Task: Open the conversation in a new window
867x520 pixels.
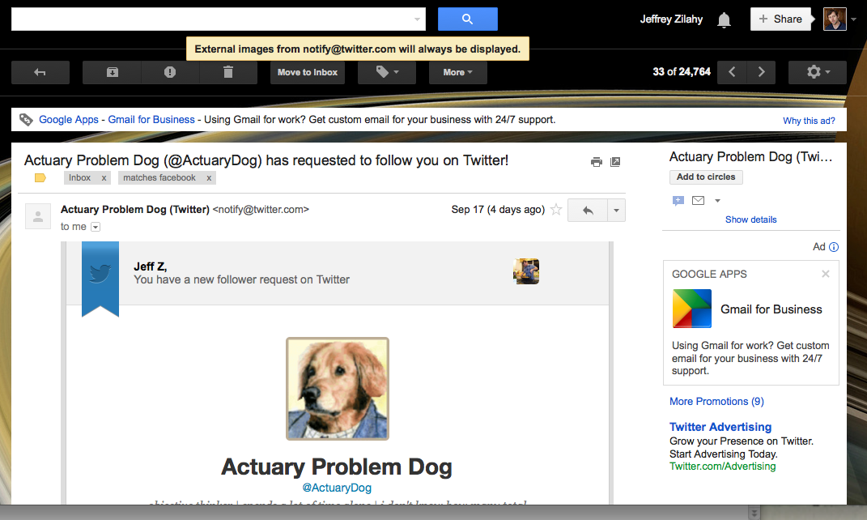Action: (615, 162)
